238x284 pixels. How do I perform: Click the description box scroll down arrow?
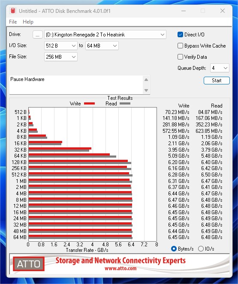pos(146,90)
